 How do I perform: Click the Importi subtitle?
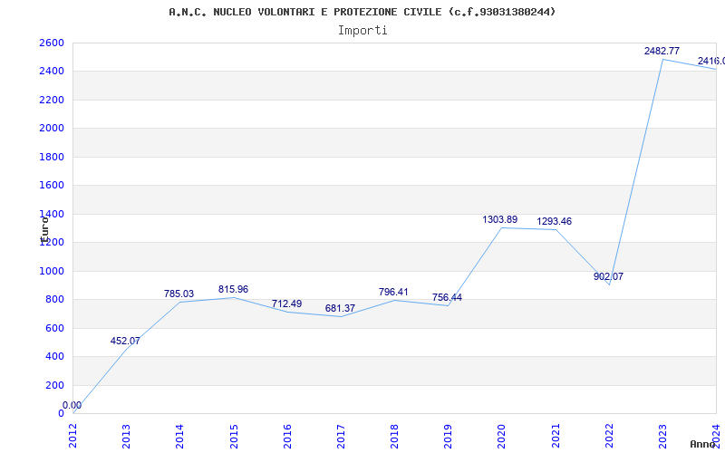pyautogui.click(x=362, y=30)
